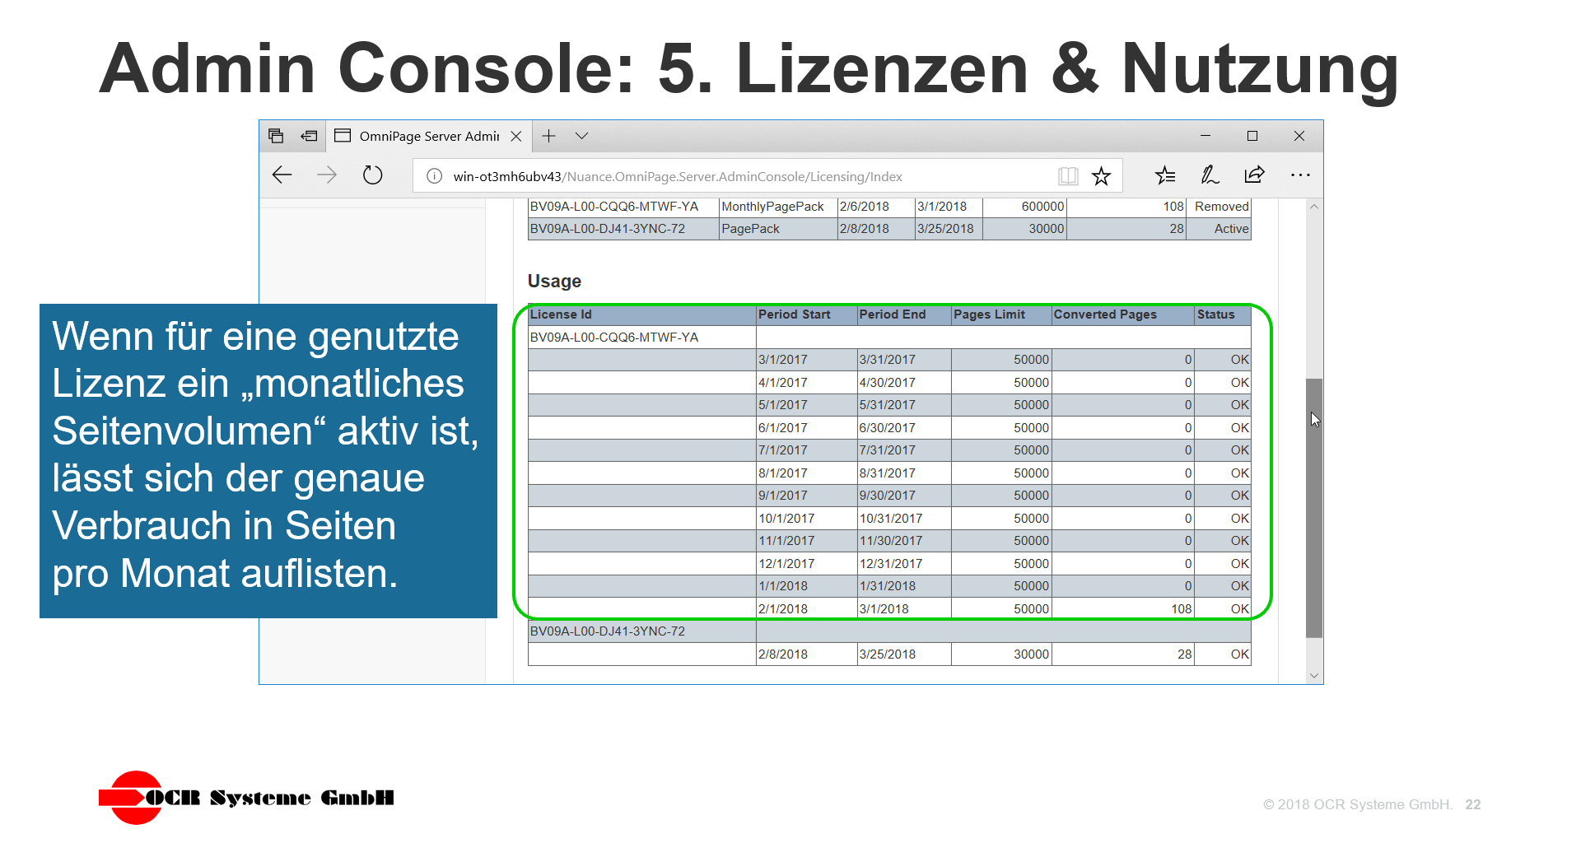The height and width of the screenshot is (843, 1581).
Task: Start a Web Note with the pen icon
Action: coord(1209,175)
